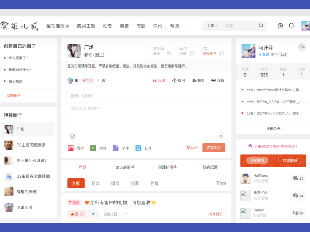Open 购买主题 nav item
Viewport: 310px width, 232px height.
pyautogui.click(x=86, y=26)
